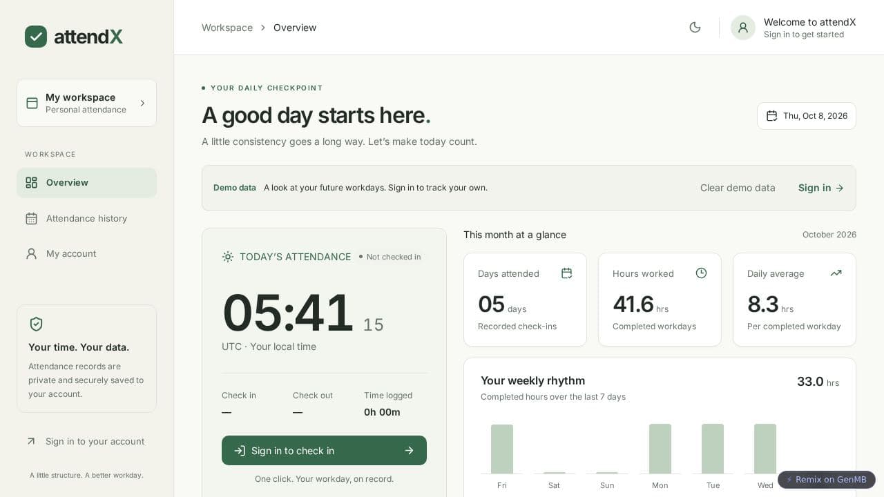Click Clear demo data

(738, 188)
